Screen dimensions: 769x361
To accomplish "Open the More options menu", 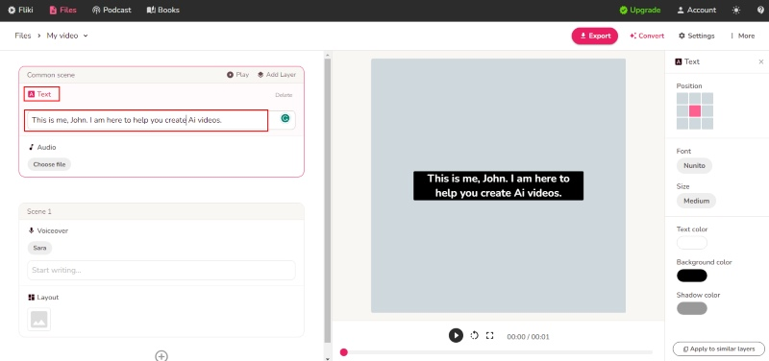I will [x=742, y=36].
